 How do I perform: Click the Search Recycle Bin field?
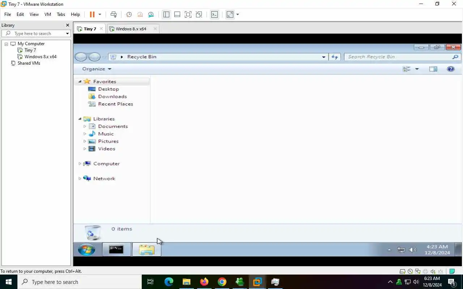point(402,57)
